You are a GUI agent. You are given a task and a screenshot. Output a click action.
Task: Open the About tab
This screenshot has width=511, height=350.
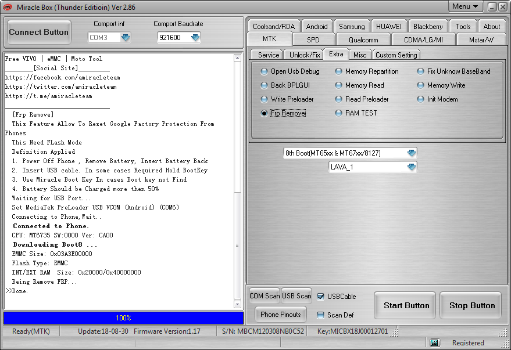point(491,26)
